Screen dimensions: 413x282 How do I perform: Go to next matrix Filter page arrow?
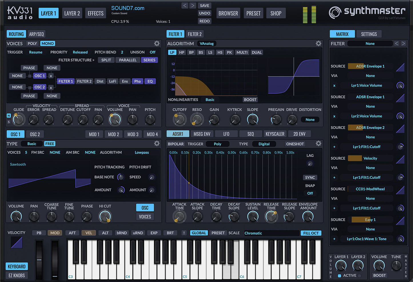(403, 43)
